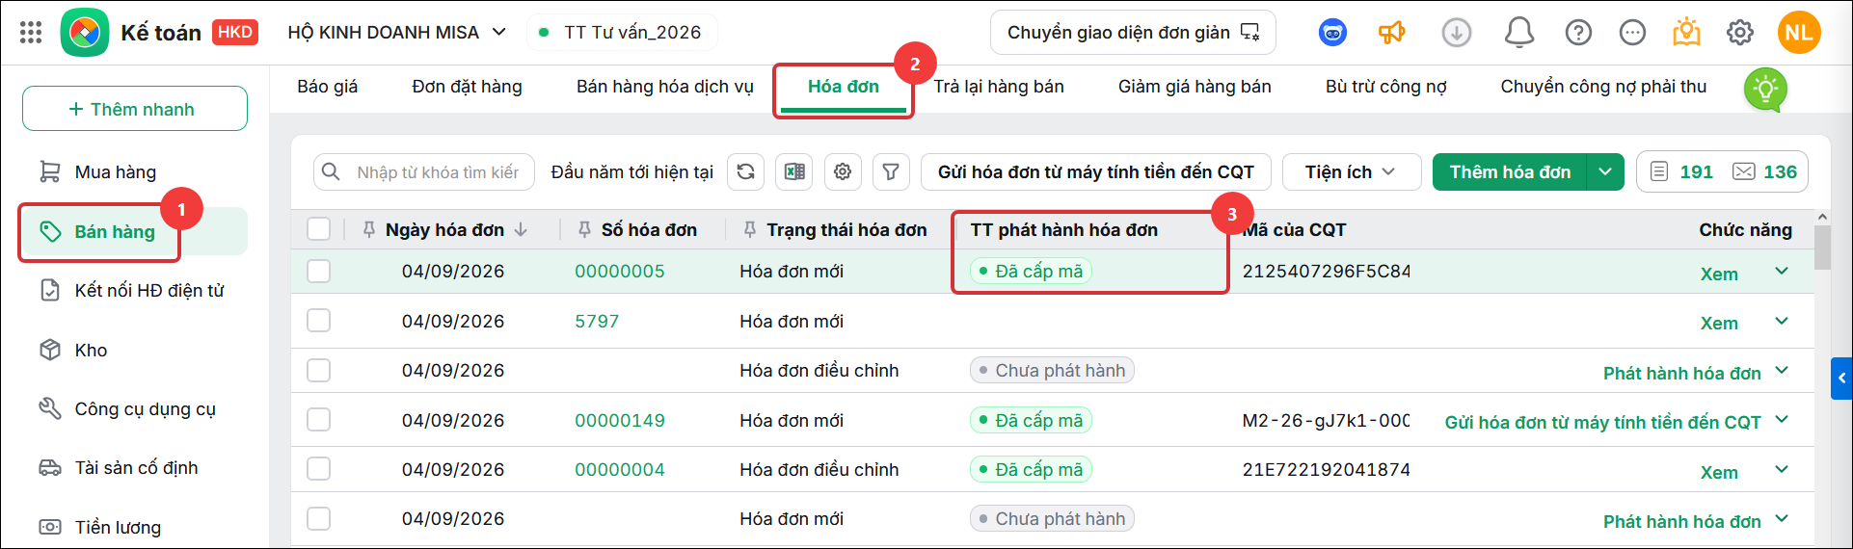Open the filter funnel icon
The image size is (1853, 549).
pos(891,171)
